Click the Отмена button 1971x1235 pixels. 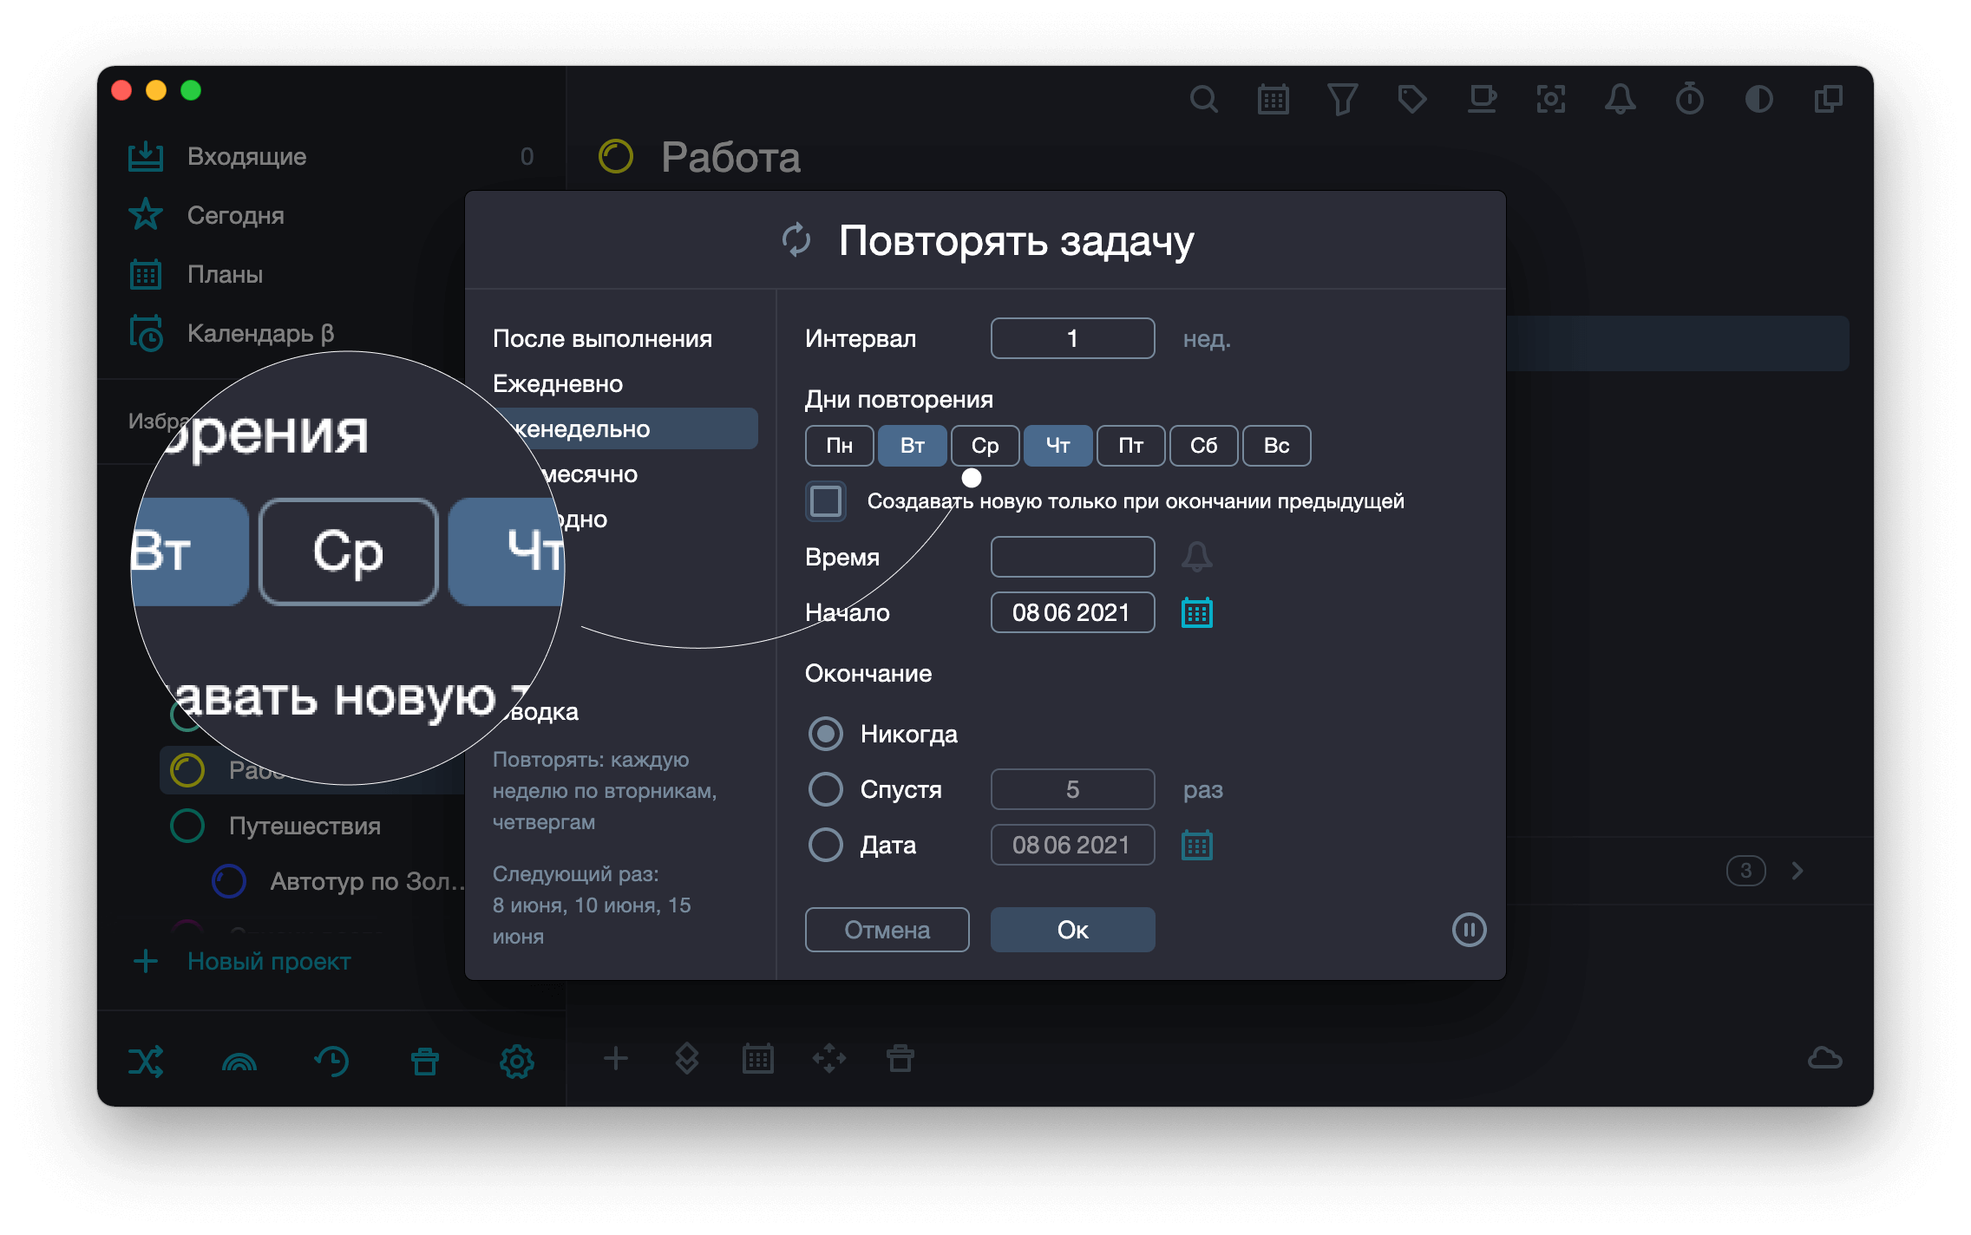click(x=887, y=930)
